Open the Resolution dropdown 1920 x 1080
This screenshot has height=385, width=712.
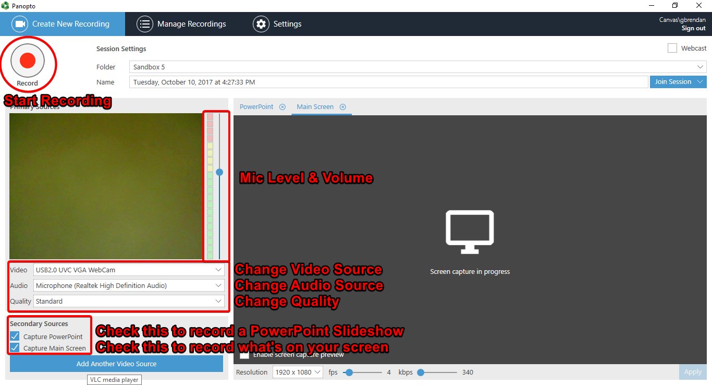coord(298,372)
